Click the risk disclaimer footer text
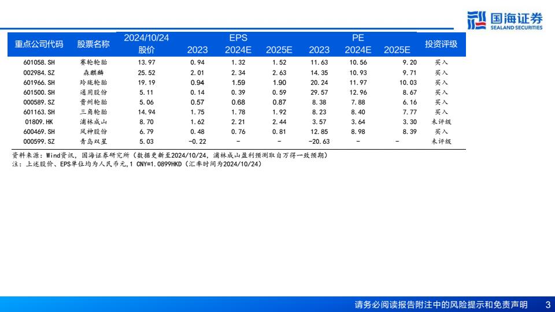Image resolution: width=555 pixels, height=312 pixels. point(441,304)
